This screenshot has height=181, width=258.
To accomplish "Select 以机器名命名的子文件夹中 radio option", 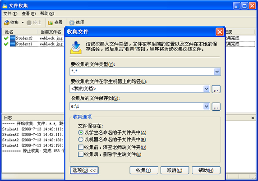I will pyautogui.click(x=81, y=140).
